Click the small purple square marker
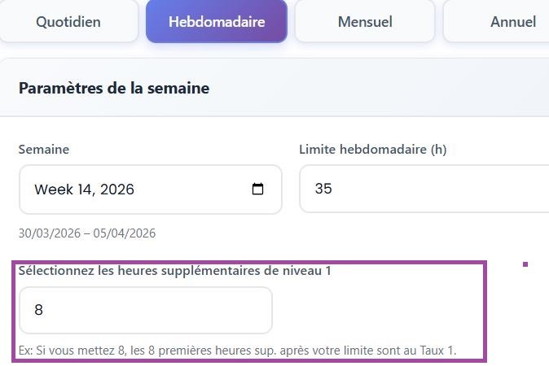 click(x=525, y=264)
